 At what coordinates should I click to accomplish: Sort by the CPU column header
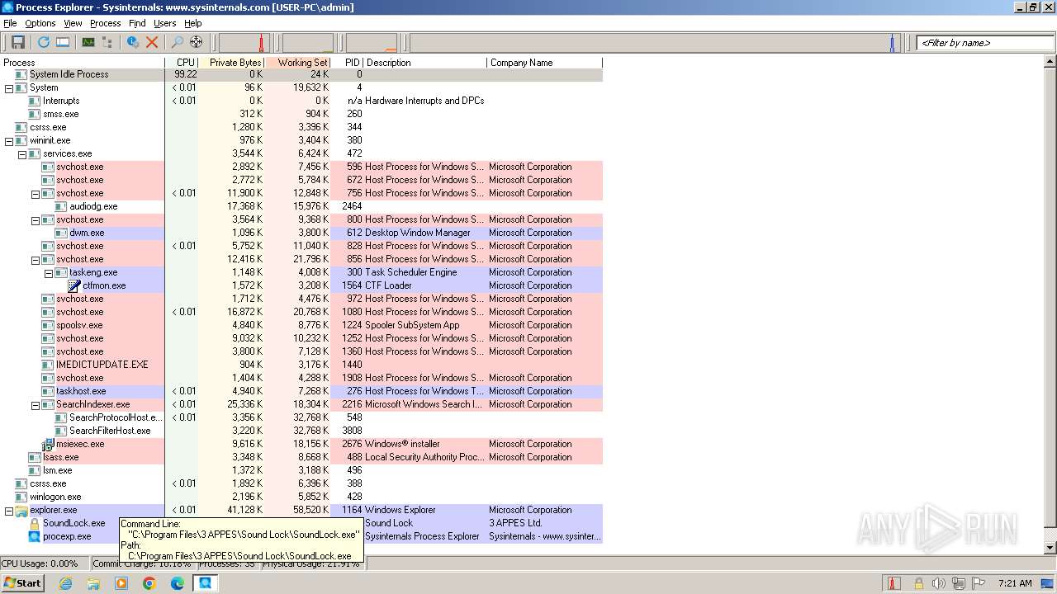182,62
